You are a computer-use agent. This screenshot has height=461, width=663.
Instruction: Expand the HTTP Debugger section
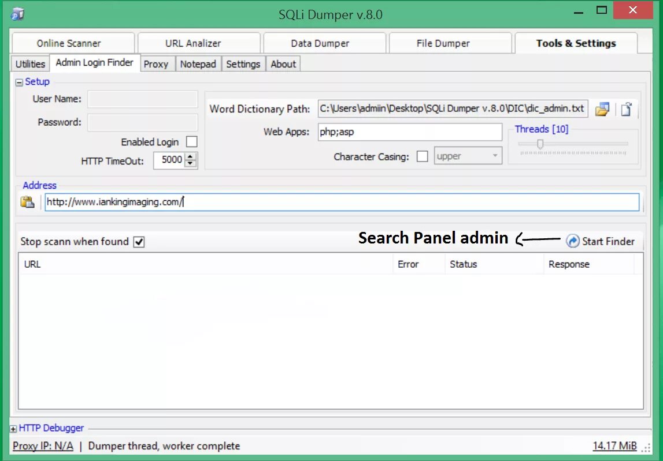coord(13,429)
